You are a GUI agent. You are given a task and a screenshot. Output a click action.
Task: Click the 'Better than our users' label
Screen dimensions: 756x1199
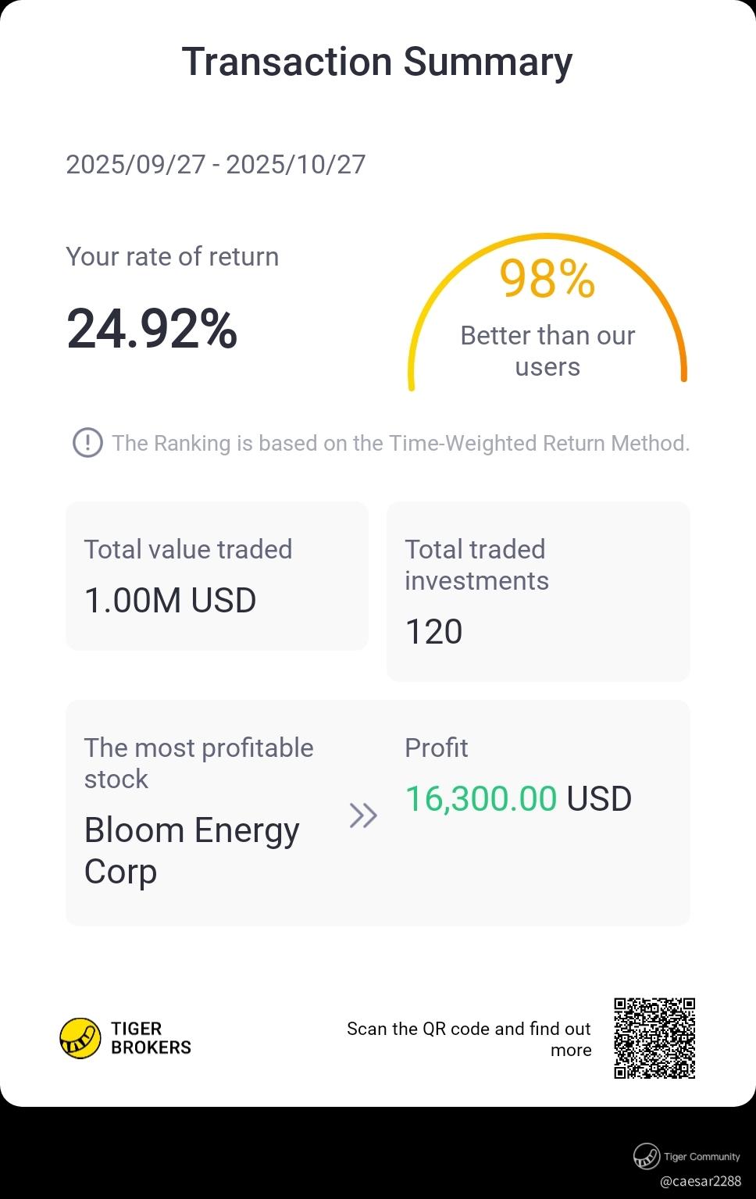[547, 351]
